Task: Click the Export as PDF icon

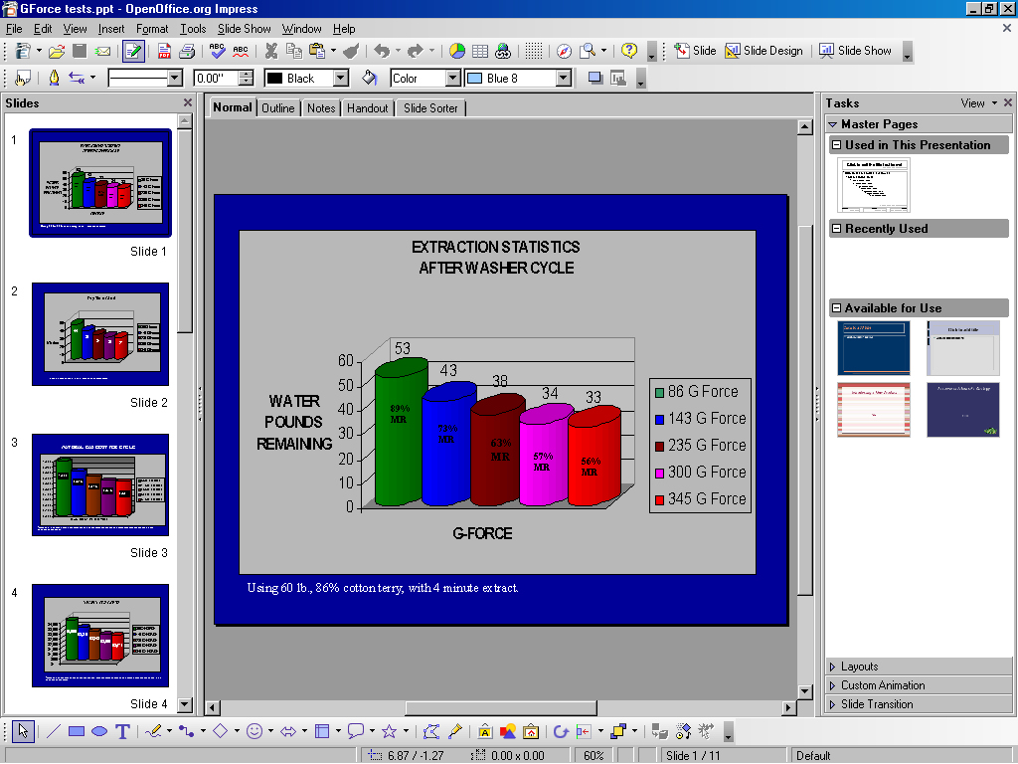Action: click(164, 51)
